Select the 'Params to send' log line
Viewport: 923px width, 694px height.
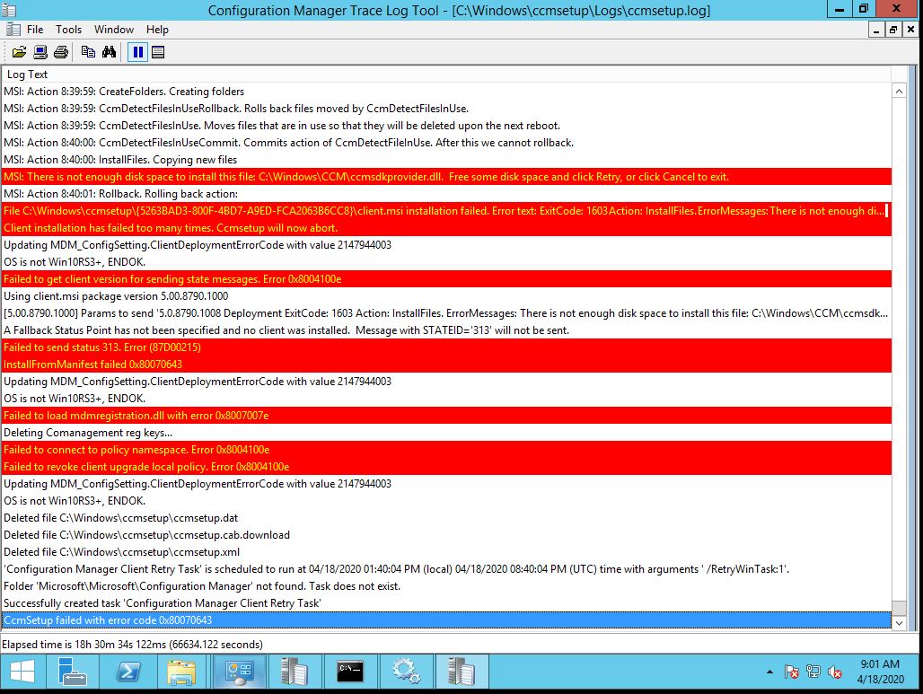pos(446,313)
